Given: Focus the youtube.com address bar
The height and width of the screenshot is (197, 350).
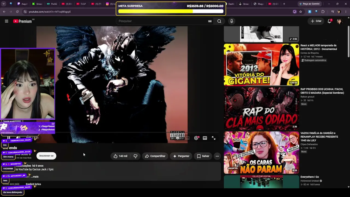Looking at the screenshot, I should pyautogui.click(x=159, y=12).
